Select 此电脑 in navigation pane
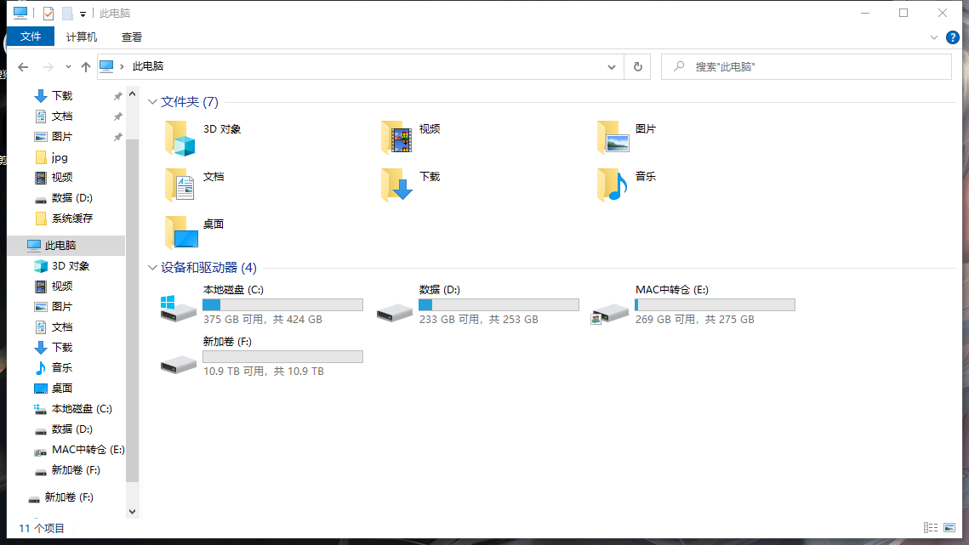 click(x=66, y=246)
